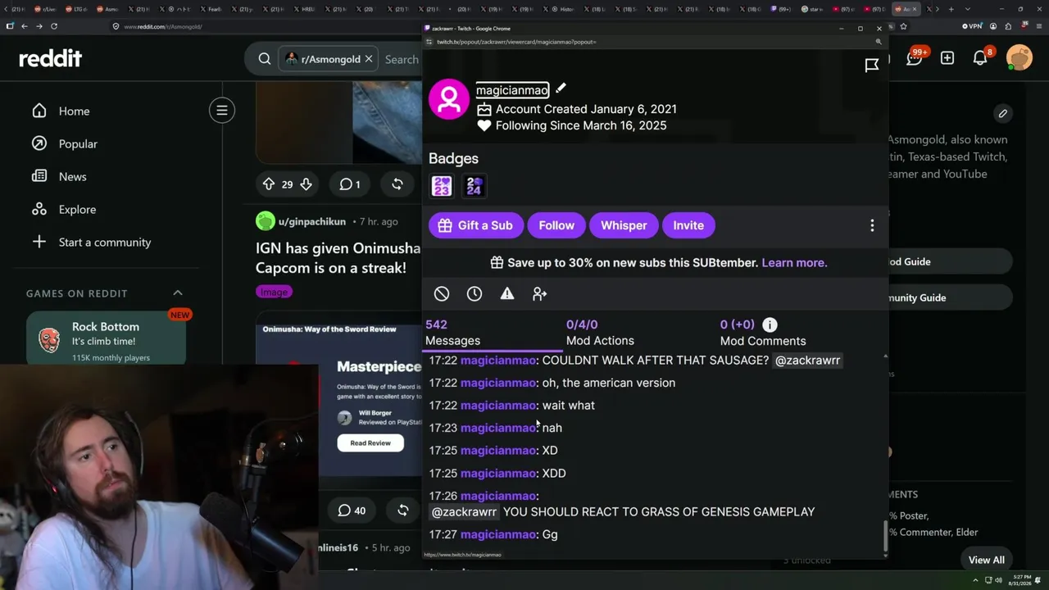Click magicianmao's pink avatar
The image size is (1049, 590).
point(449,99)
